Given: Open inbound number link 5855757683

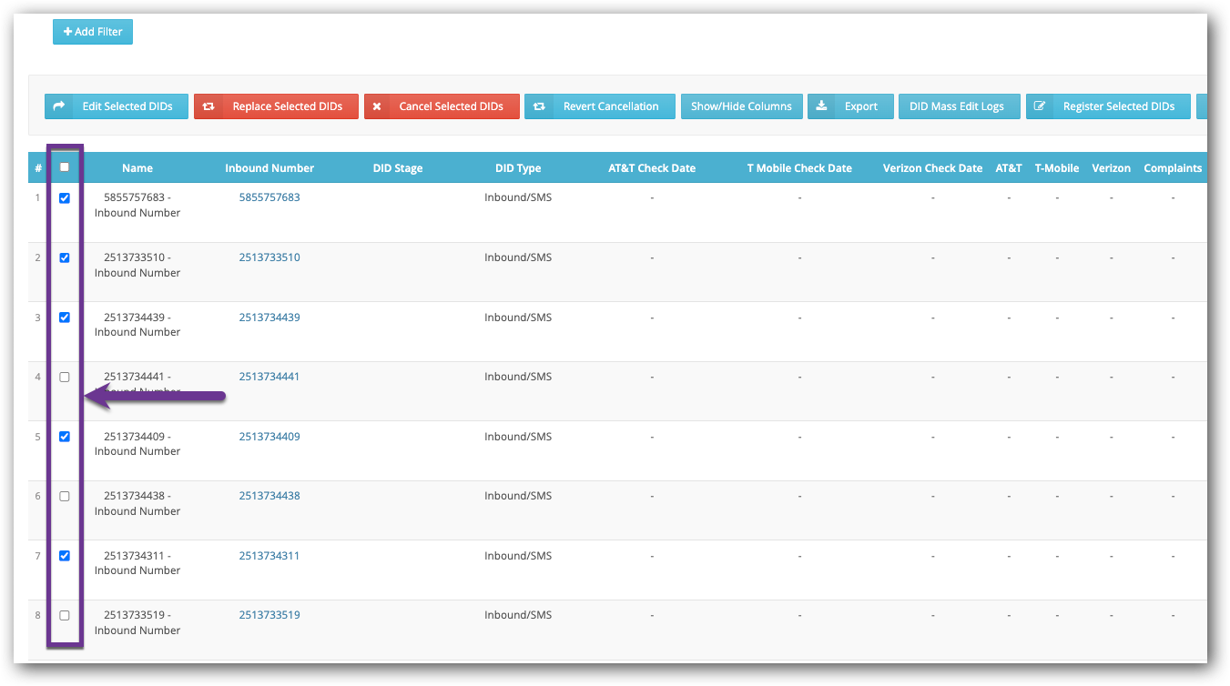Looking at the screenshot, I should click(x=269, y=197).
